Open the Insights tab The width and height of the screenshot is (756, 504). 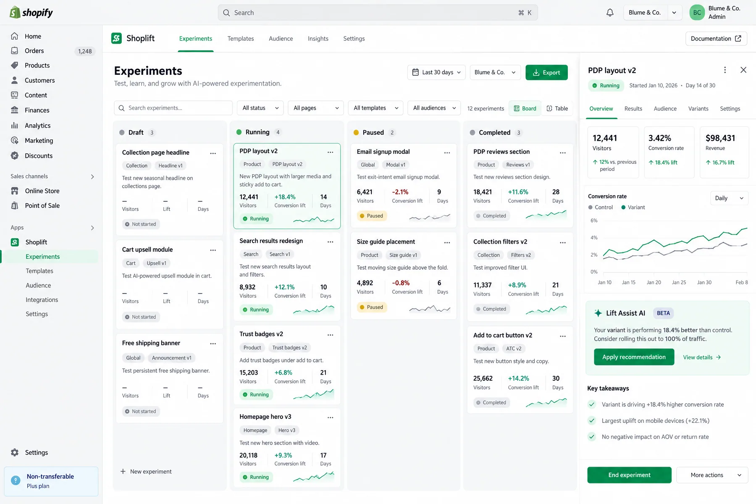[x=318, y=39]
